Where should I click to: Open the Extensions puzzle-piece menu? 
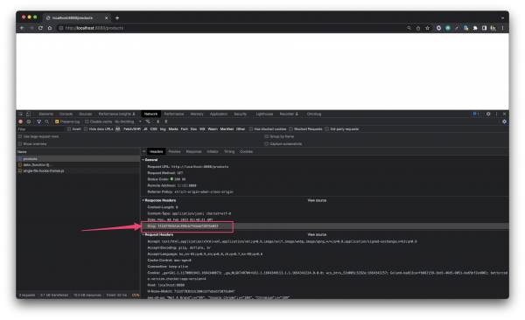(x=475, y=28)
